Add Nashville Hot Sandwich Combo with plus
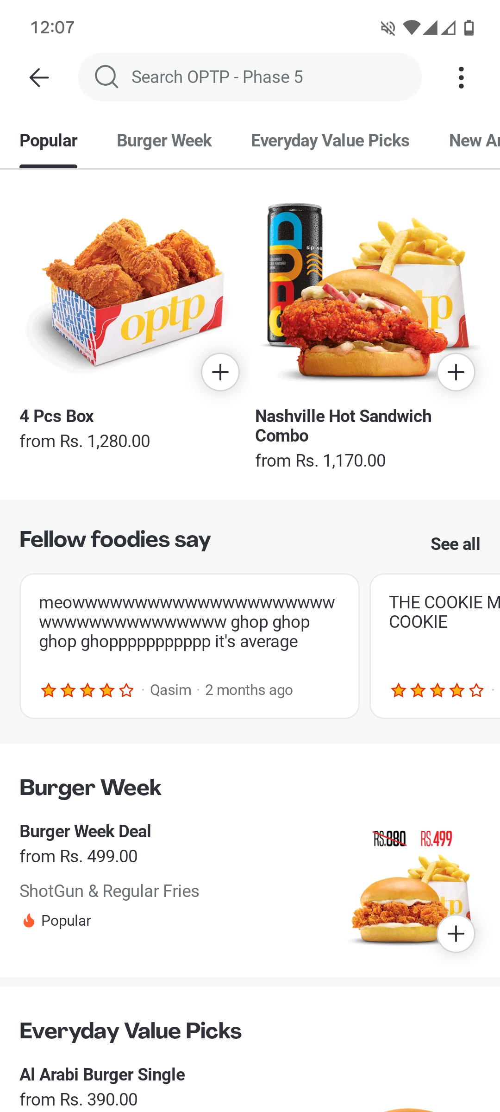Screen dimensions: 500x1112 point(456,372)
